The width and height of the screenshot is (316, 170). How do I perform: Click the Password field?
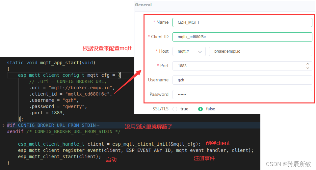pyautogui.click(x=242, y=94)
